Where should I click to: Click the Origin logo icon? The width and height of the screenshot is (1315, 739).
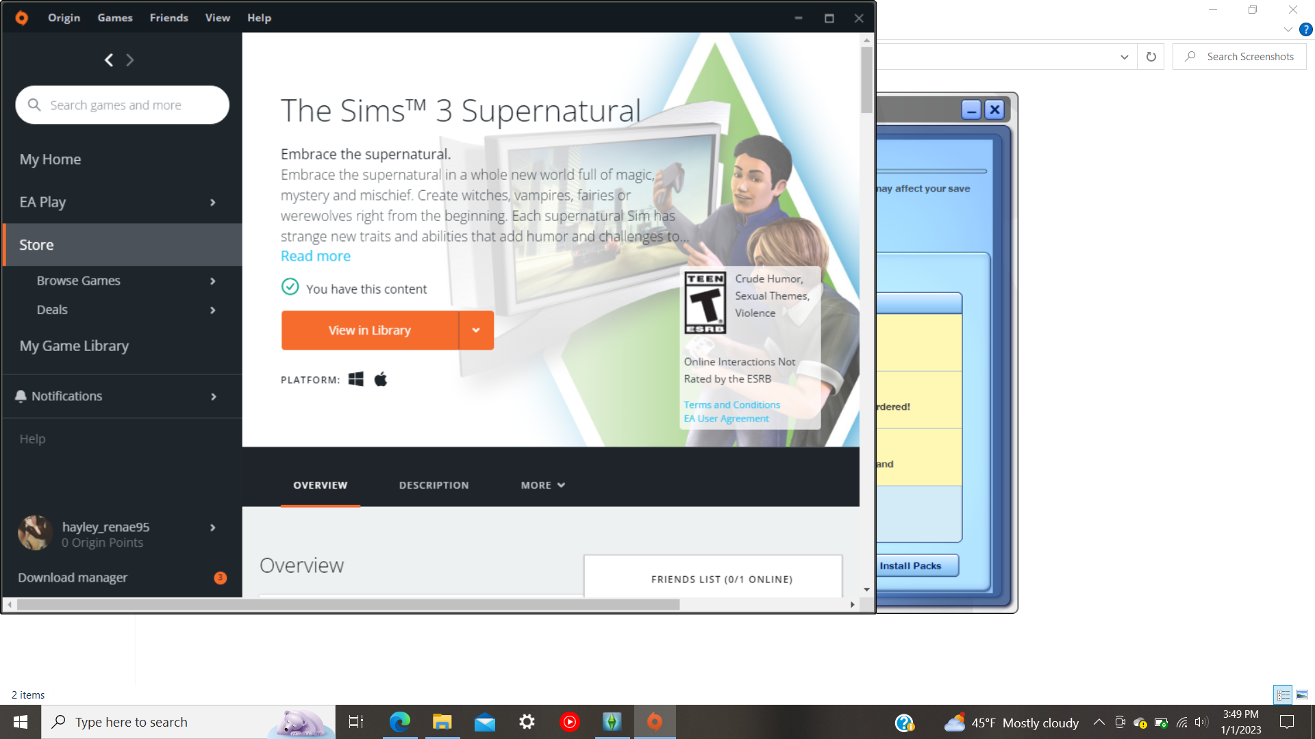(21, 18)
